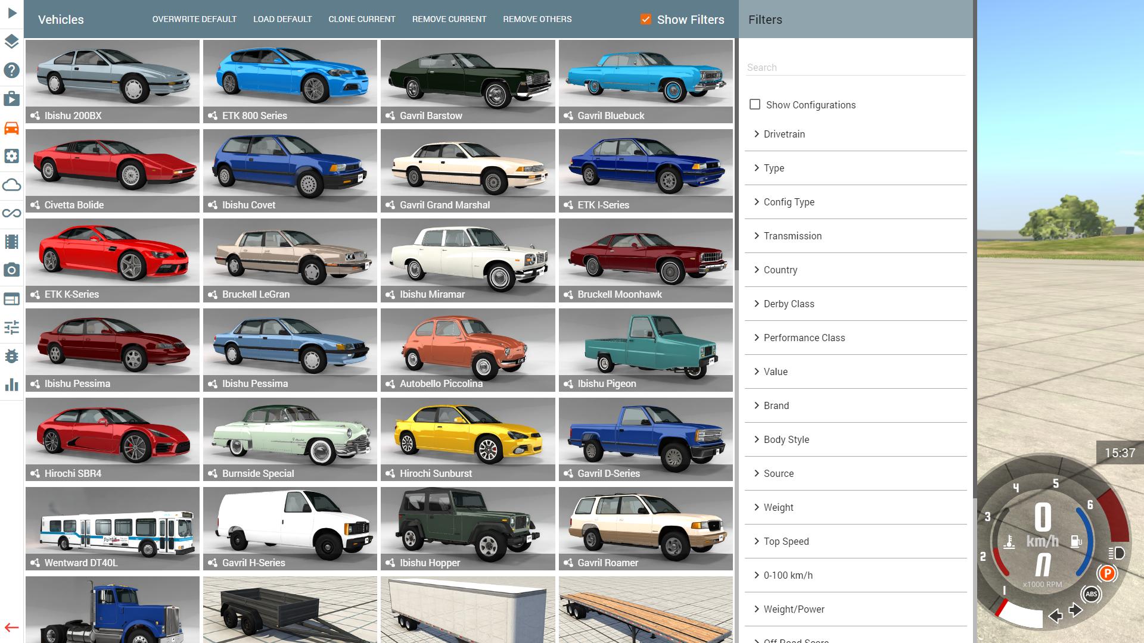
Task: Click the vehicle filter Search field
Action: (855, 67)
